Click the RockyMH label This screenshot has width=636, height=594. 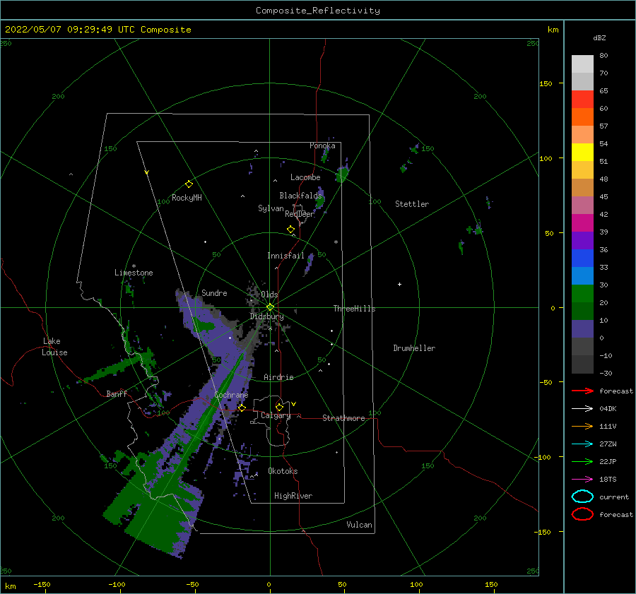coord(187,198)
